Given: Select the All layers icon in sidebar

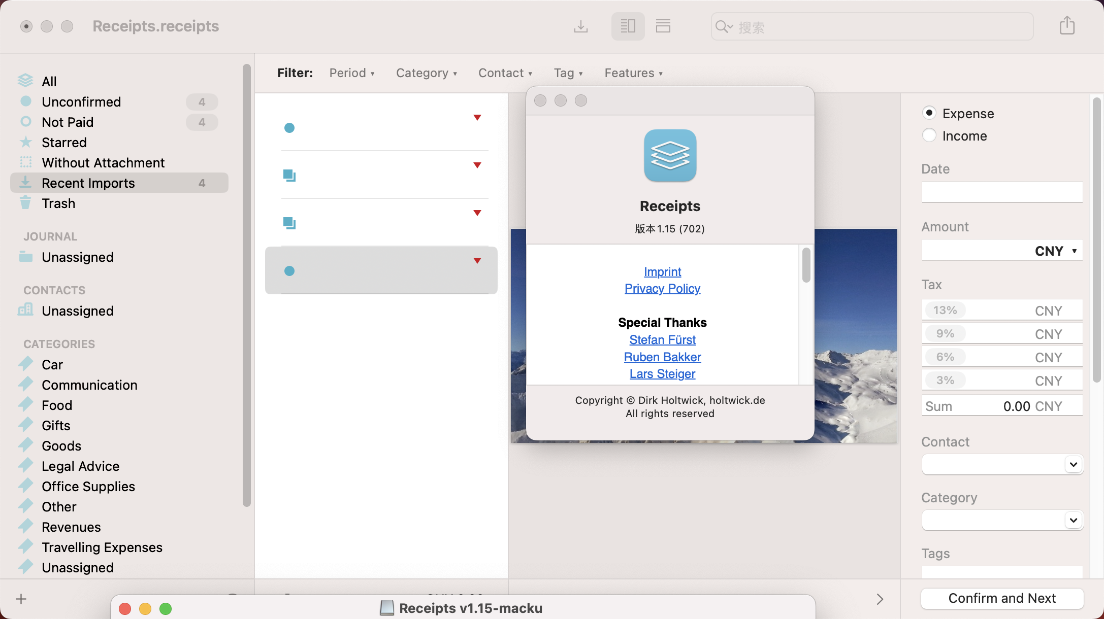Looking at the screenshot, I should point(25,81).
